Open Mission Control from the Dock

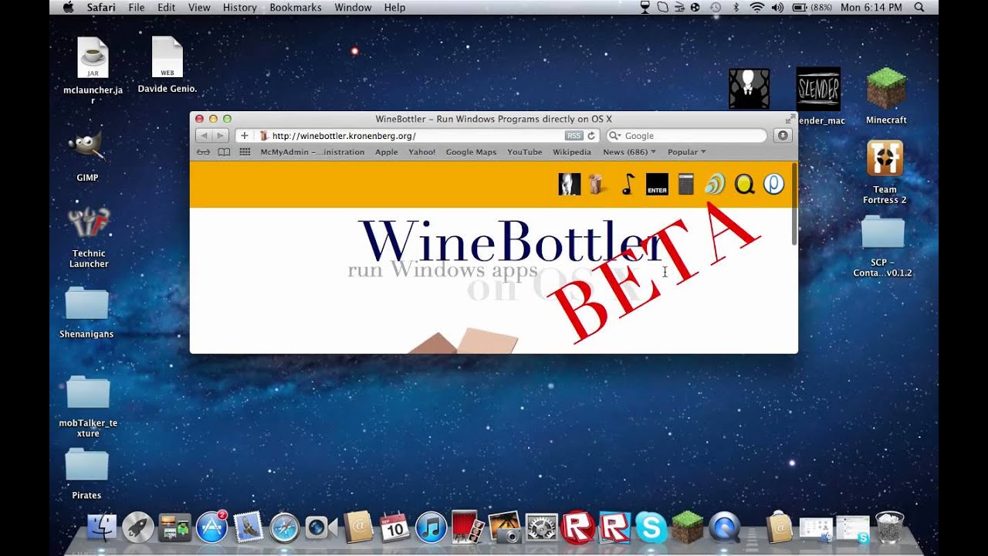coord(174,527)
